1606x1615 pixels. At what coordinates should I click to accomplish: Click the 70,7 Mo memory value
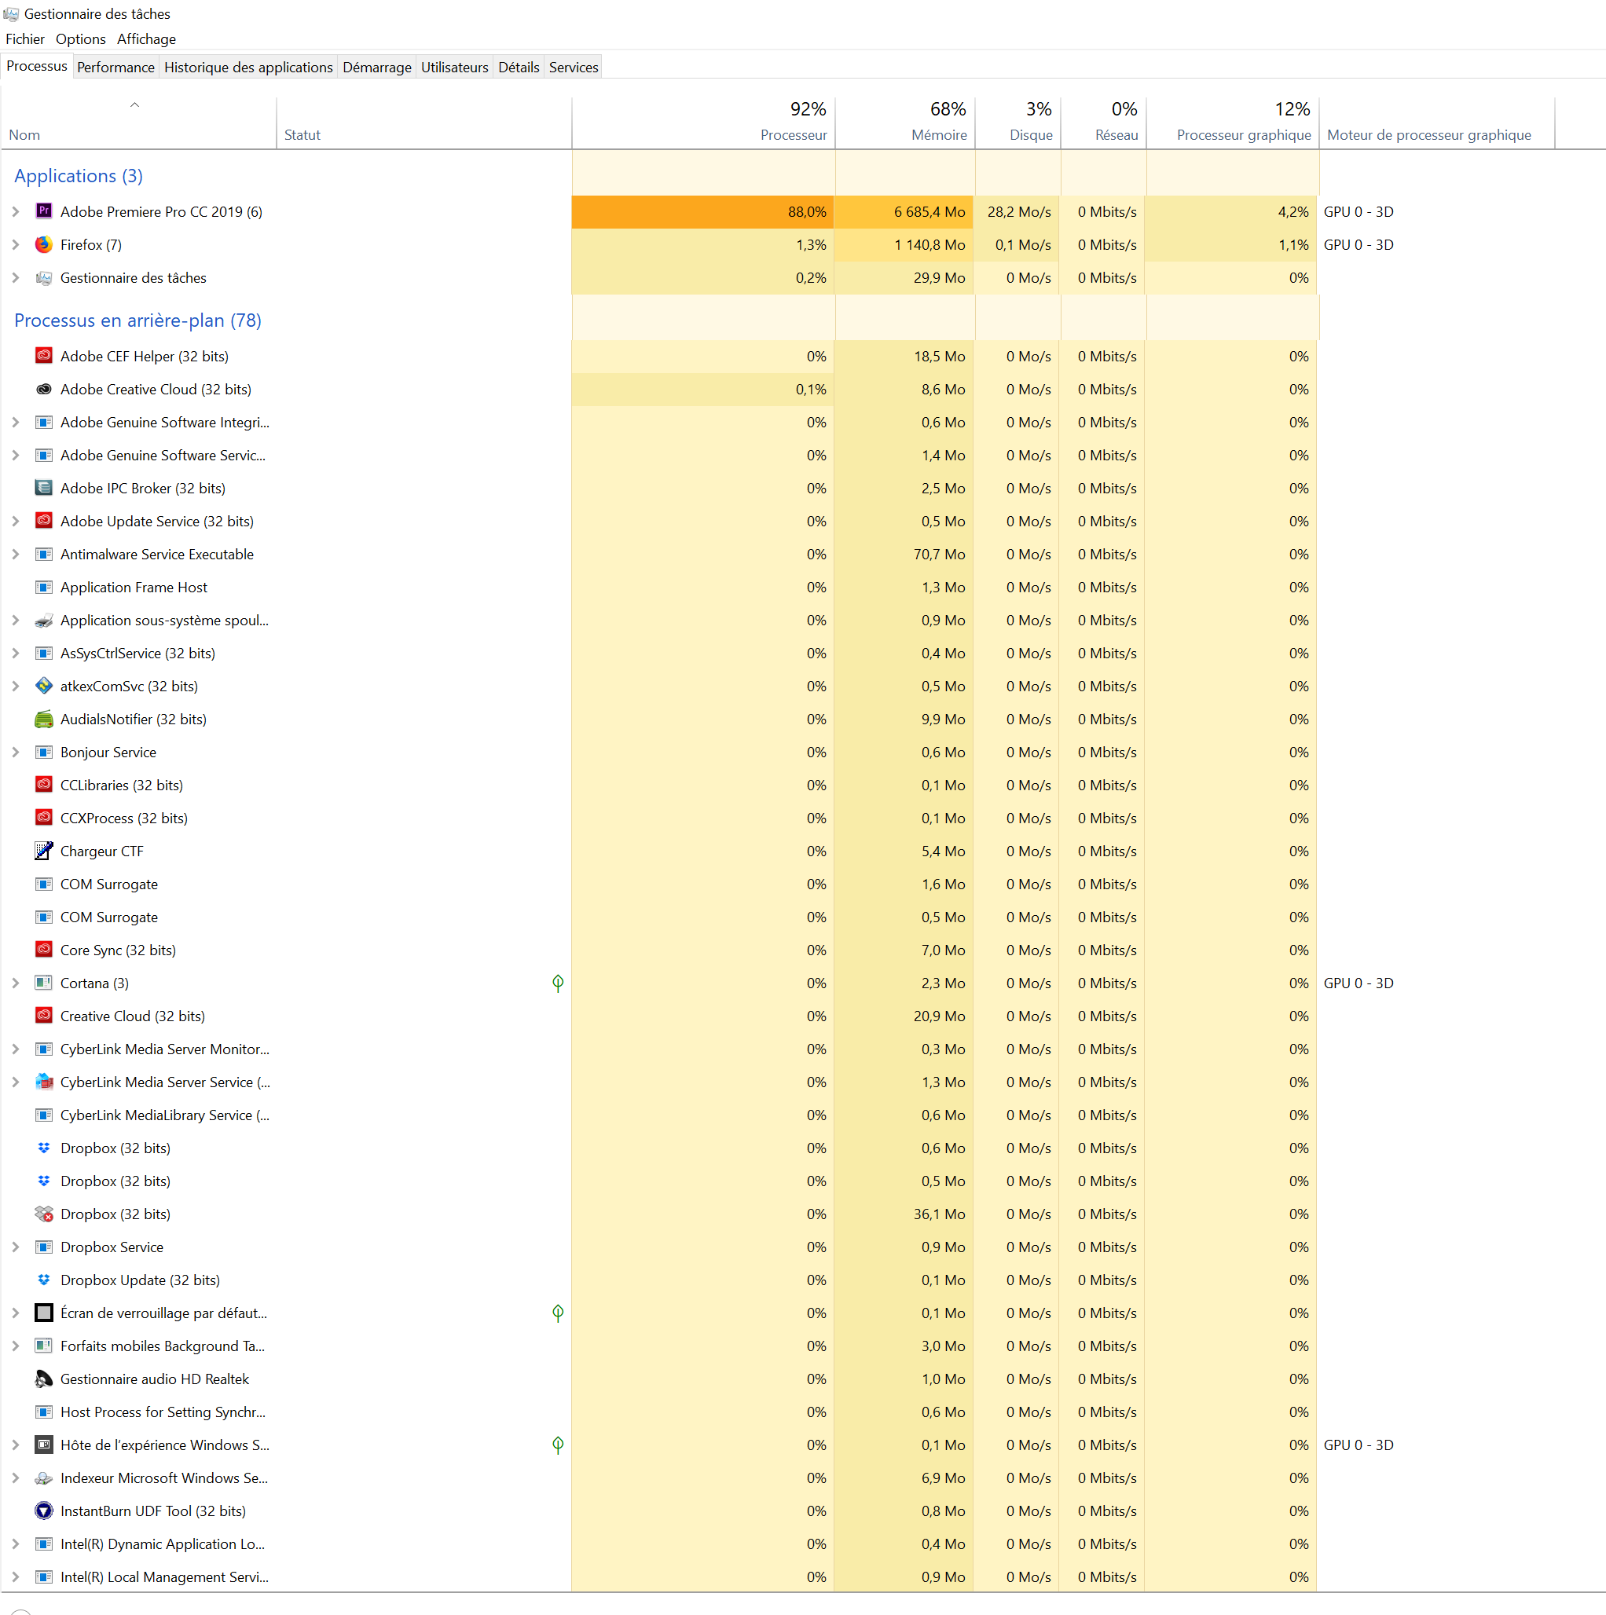point(939,555)
